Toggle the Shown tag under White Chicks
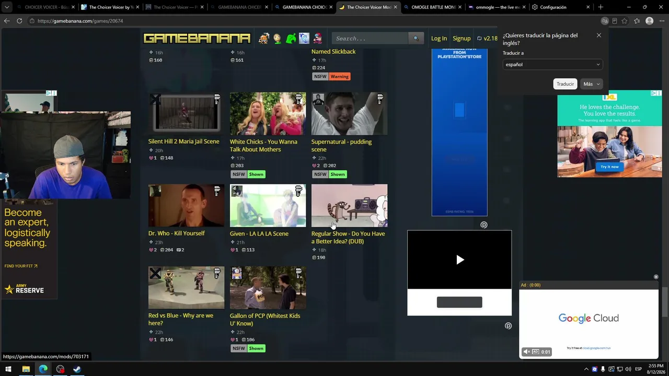 pyautogui.click(x=256, y=174)
